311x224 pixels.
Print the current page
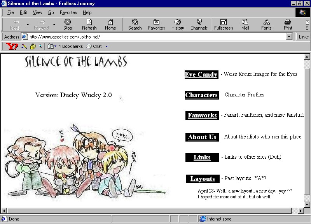click(288, 24)
